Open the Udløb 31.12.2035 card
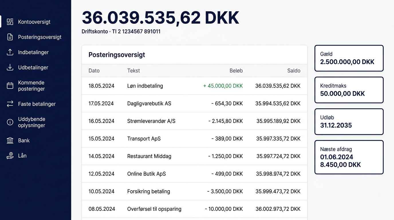This screenshot has height=220, width=394. coord(349,122)
